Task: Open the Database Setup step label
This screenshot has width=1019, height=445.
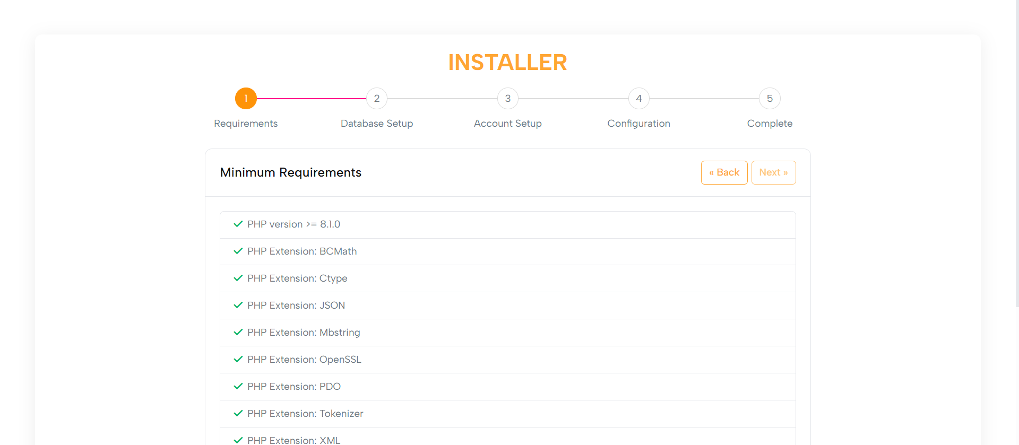Action: coord(377,124)
